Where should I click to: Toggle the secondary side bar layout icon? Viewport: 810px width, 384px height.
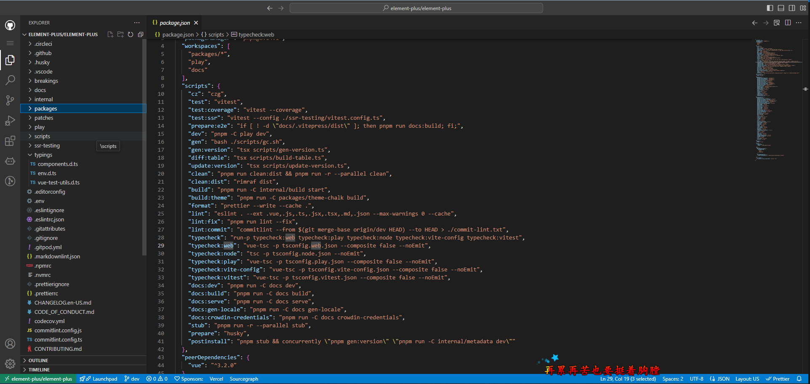[x=792, y=8]
